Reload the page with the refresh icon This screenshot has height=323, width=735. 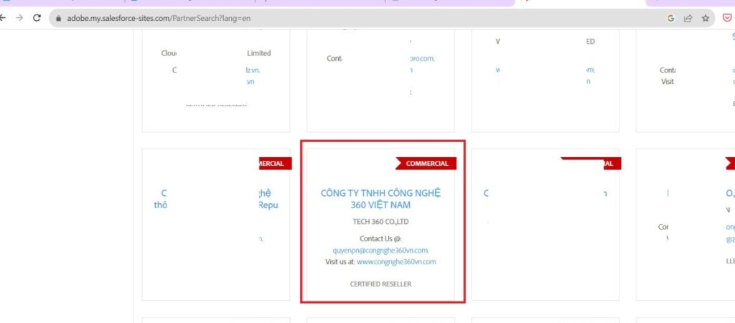[x=37, y=18]
